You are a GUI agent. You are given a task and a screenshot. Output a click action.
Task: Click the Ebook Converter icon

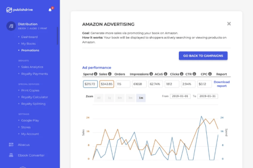[x=11, y=155]
